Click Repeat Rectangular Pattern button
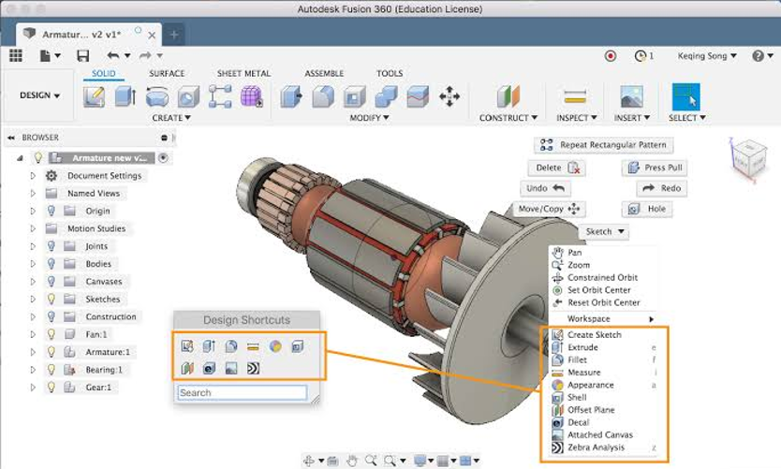 (604, 145)
